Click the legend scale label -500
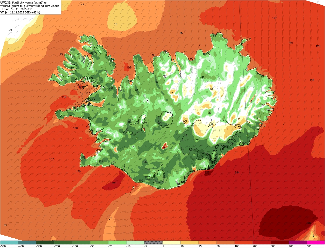Viewport: 325px width, 248px height. coord(3,246)
